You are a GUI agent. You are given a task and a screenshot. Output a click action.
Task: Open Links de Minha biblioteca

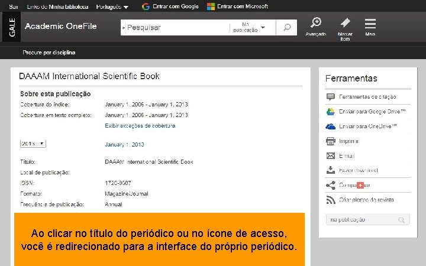(57, 7)
